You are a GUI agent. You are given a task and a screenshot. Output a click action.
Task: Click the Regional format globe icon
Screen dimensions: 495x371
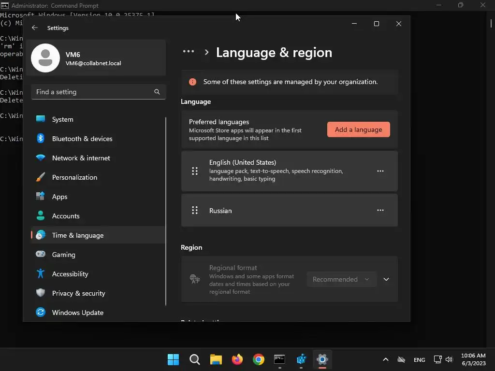195,279
